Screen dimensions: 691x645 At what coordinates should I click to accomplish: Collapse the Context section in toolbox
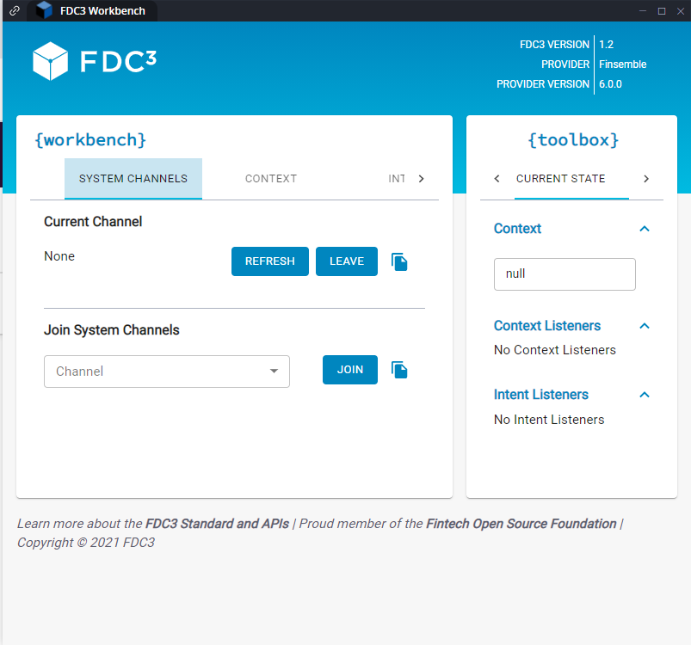tap(645, 229)
